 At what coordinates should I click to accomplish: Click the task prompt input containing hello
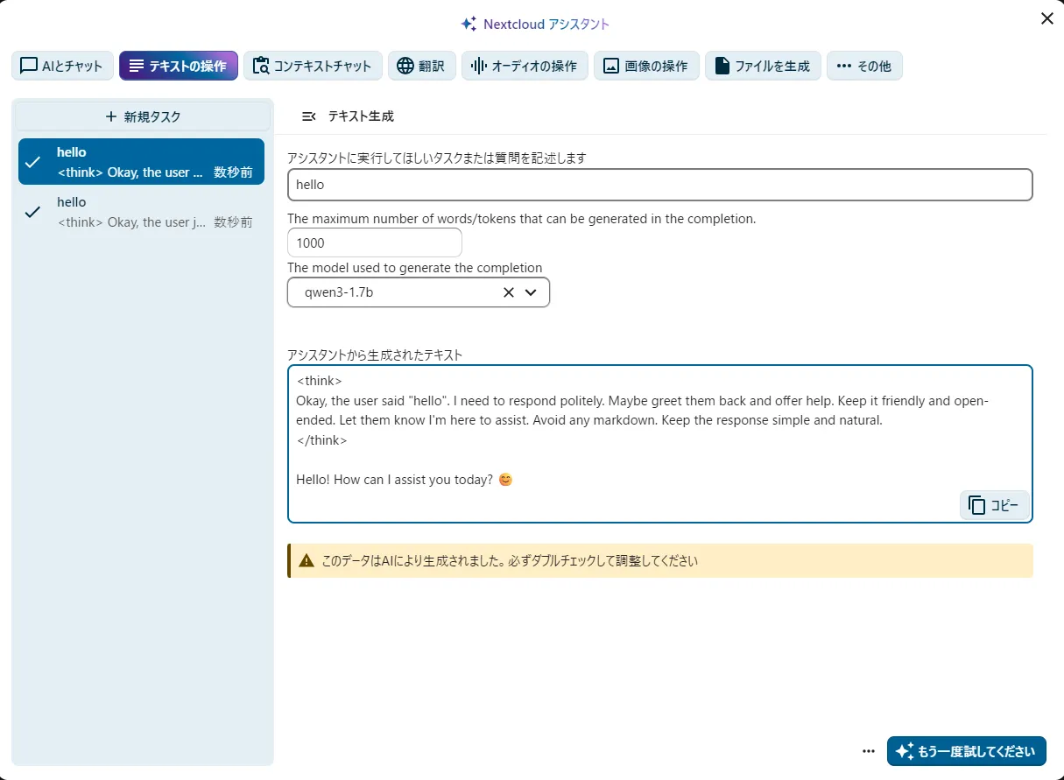pos(659,185)
